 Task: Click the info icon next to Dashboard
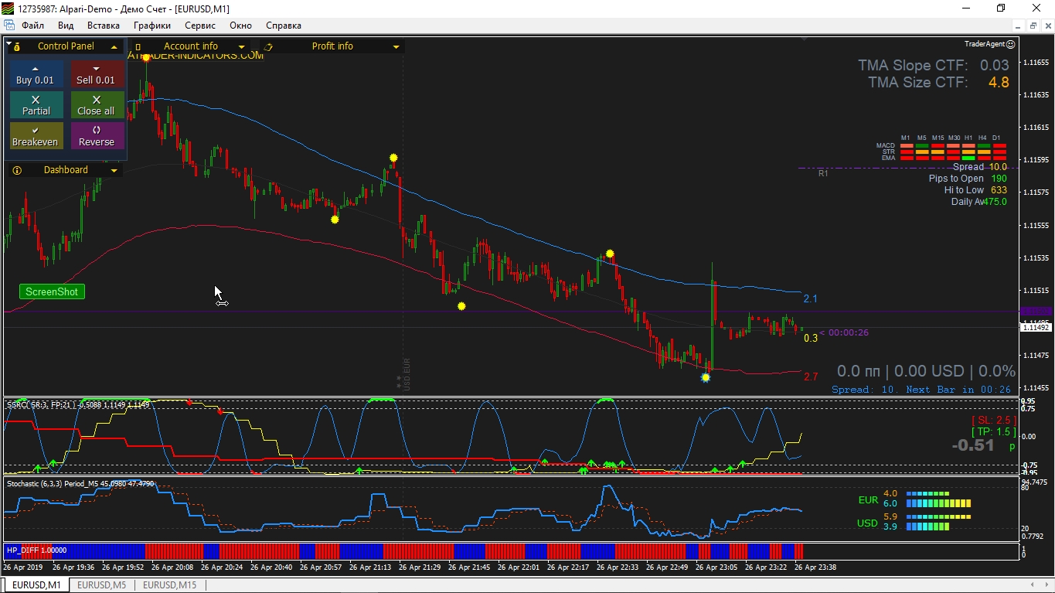[17, 171]
